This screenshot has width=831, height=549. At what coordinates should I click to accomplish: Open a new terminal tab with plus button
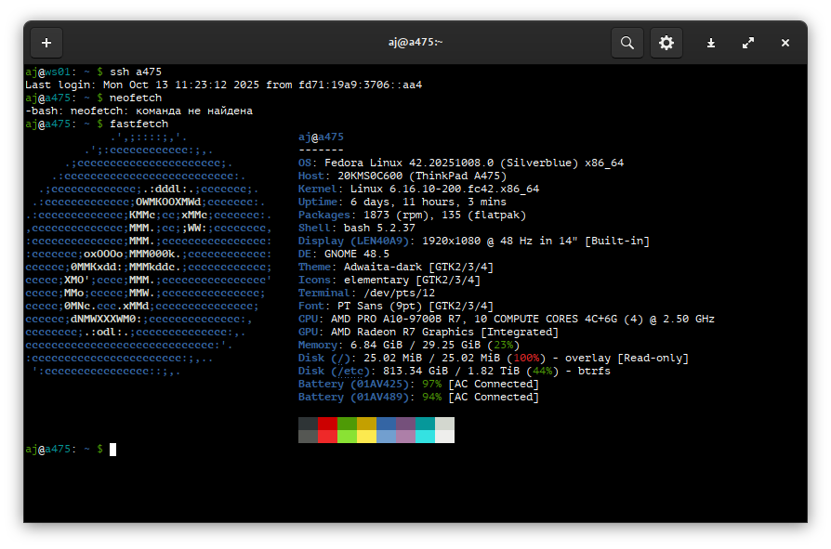[46, 43]
